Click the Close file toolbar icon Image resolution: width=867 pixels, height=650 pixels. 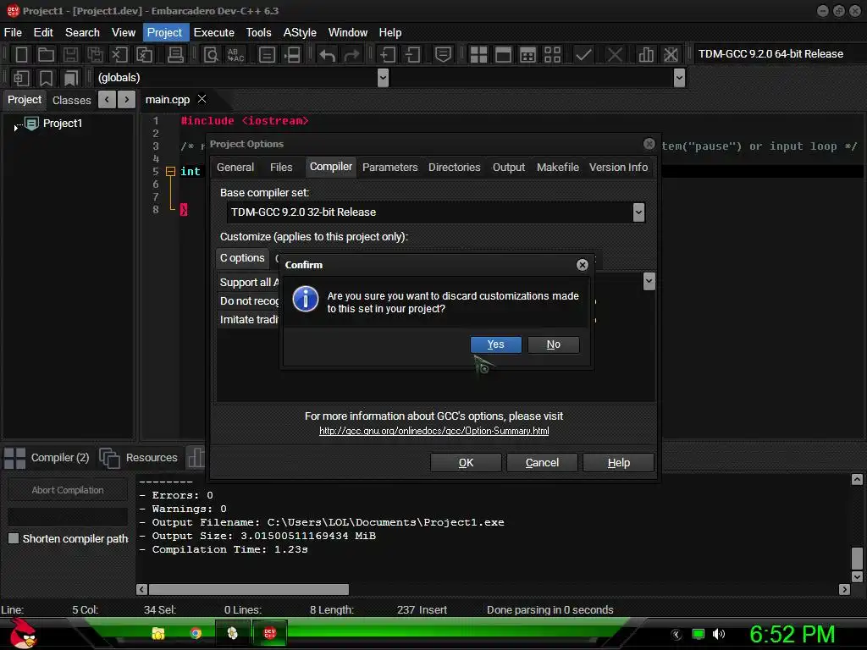pos(119,54)
